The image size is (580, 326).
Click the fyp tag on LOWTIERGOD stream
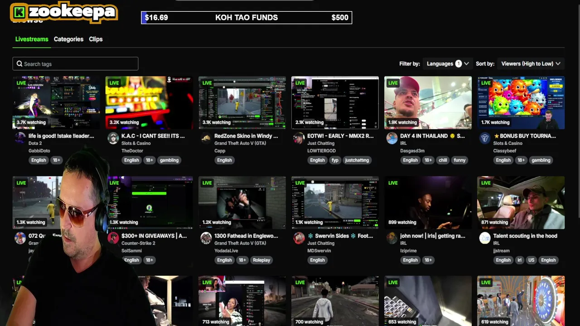[335, 160]
